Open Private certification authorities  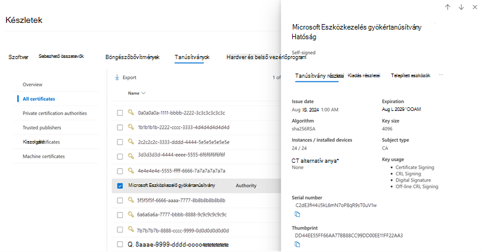(x=55, y=113)
